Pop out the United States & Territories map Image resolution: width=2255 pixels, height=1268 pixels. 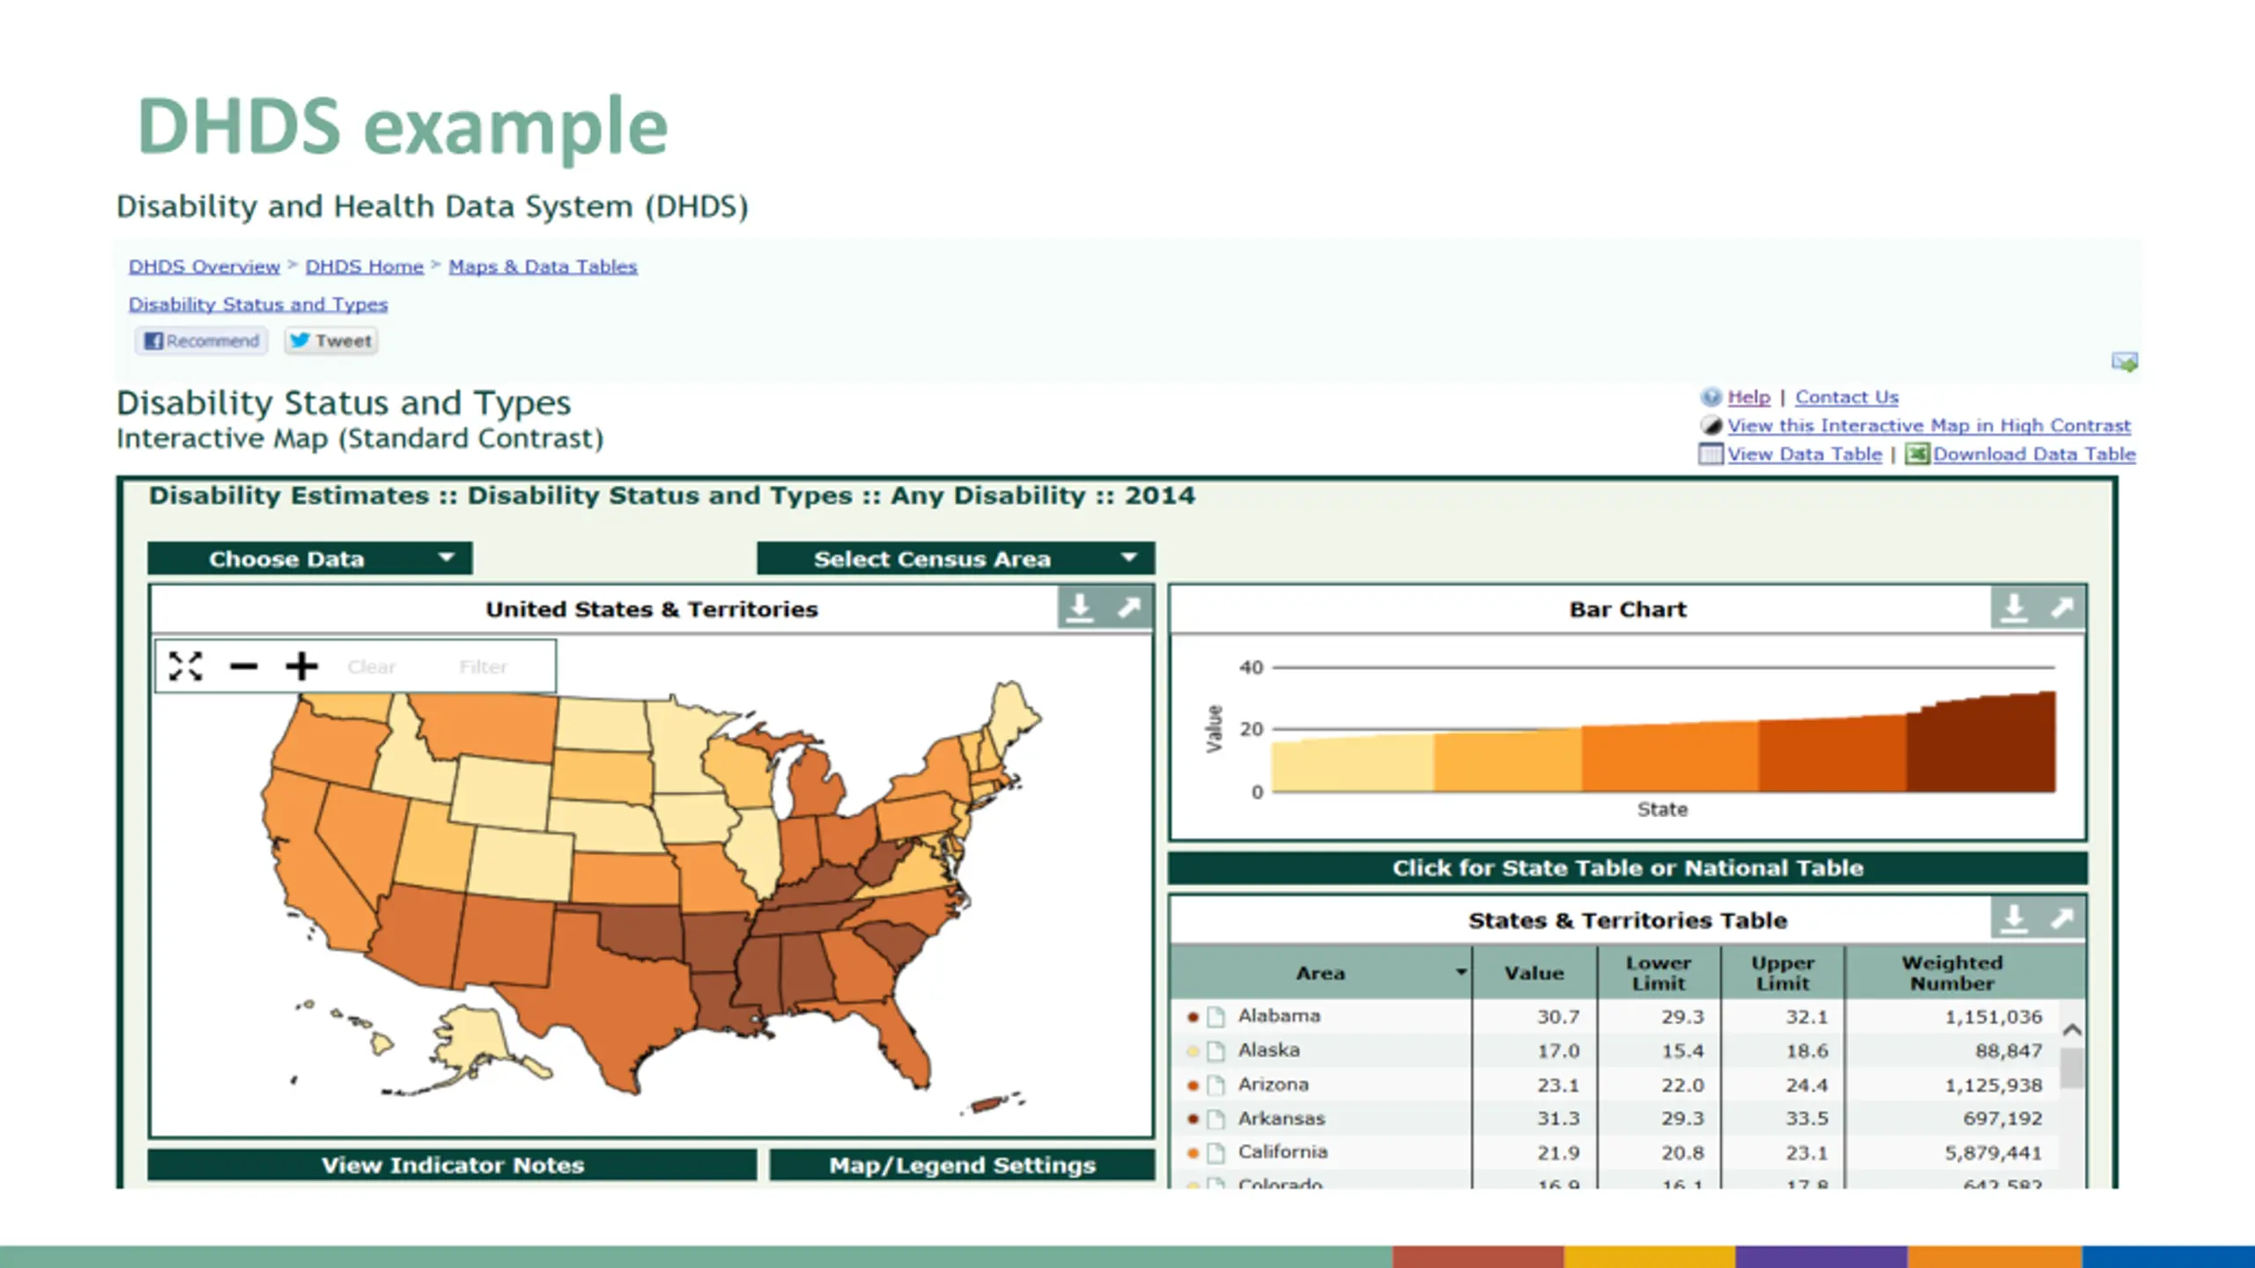1129,608
